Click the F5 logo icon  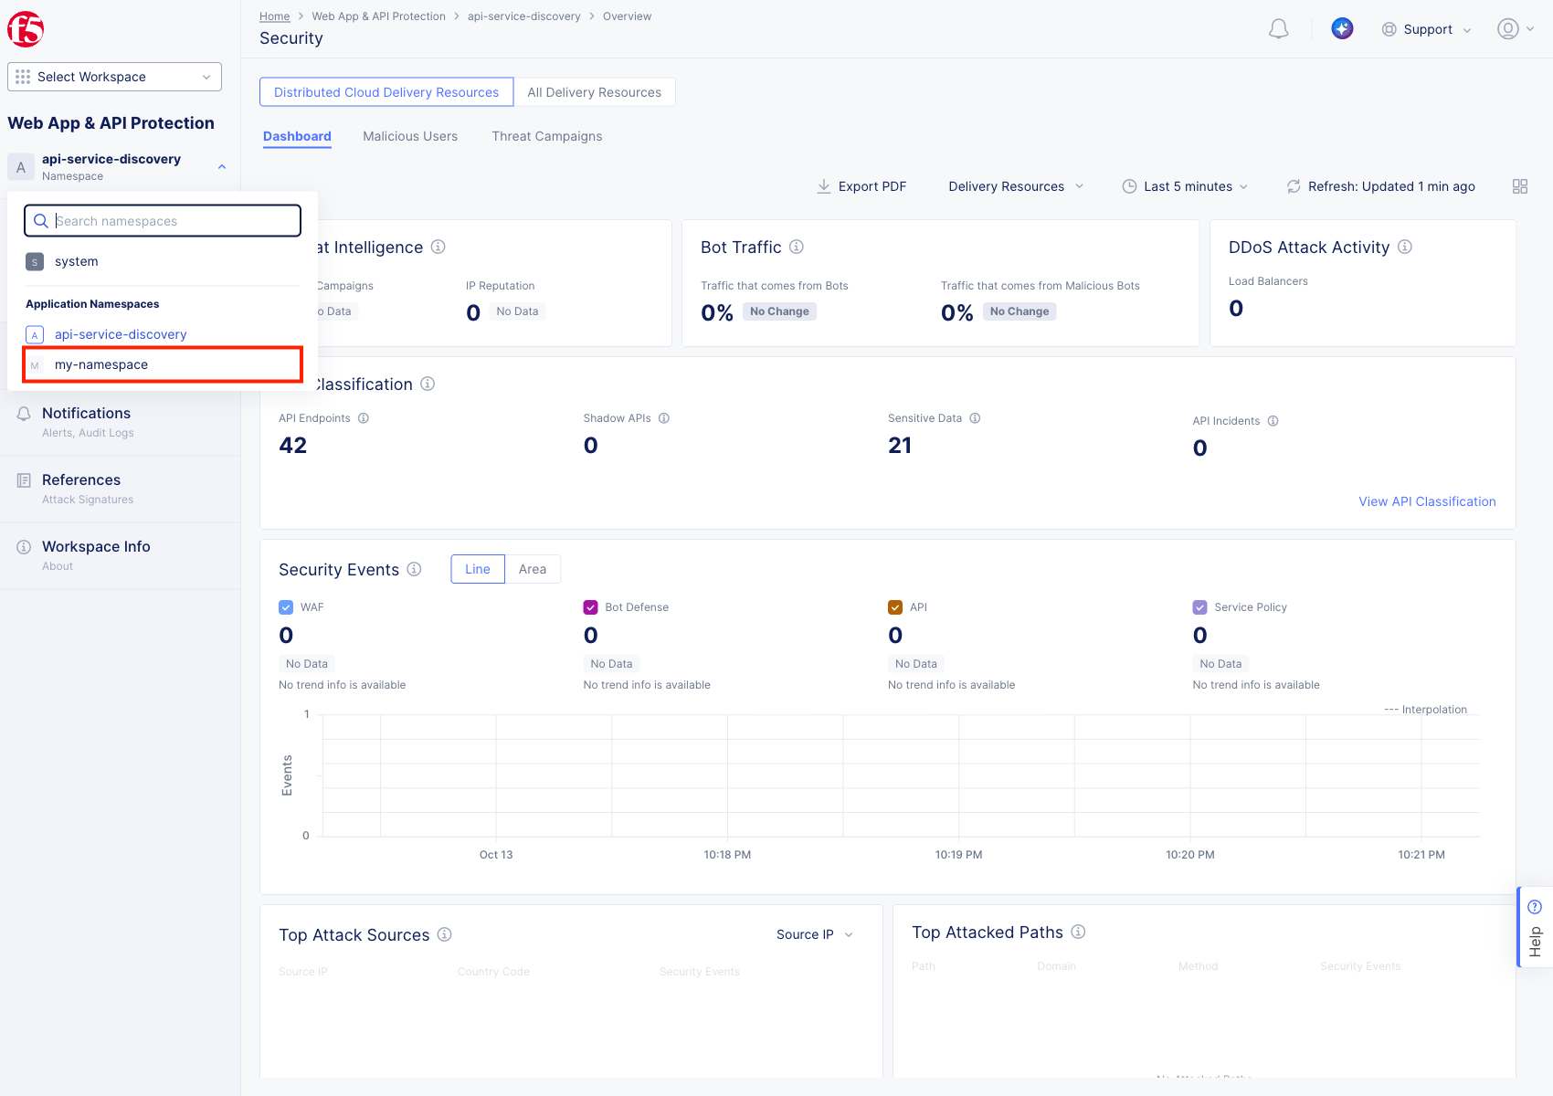coord(26,29)
